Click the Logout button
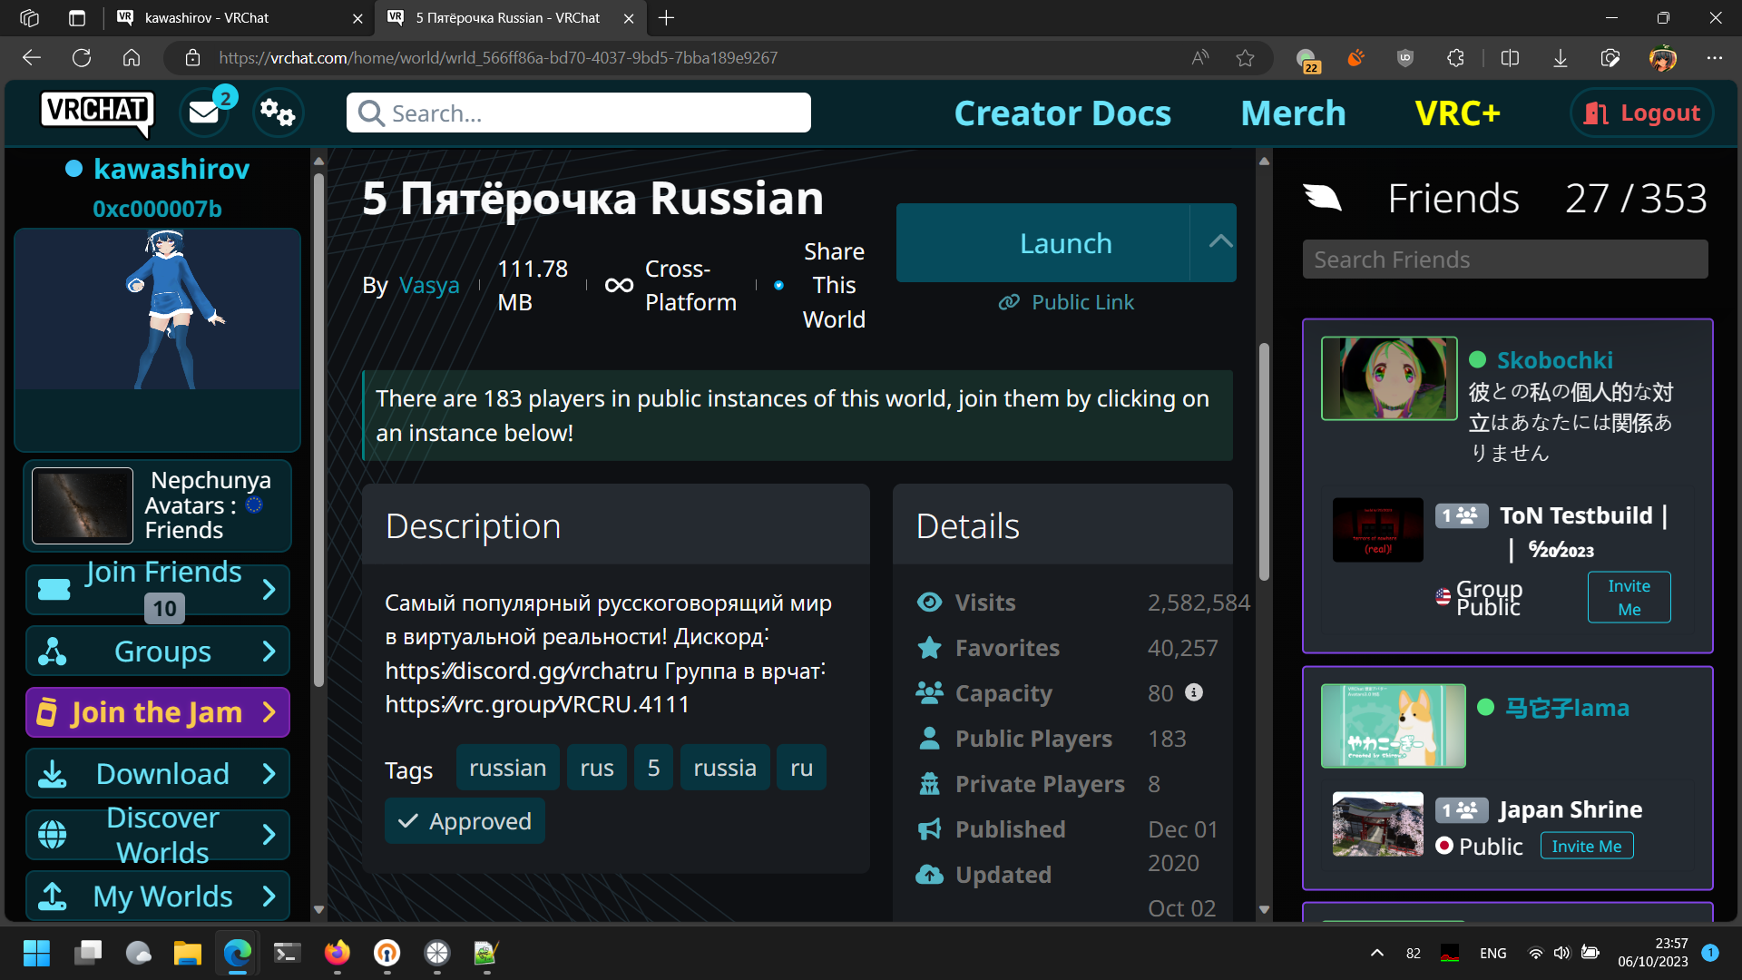The image size is (1742, 980). pyautogui.click(x=1641, y=113)
